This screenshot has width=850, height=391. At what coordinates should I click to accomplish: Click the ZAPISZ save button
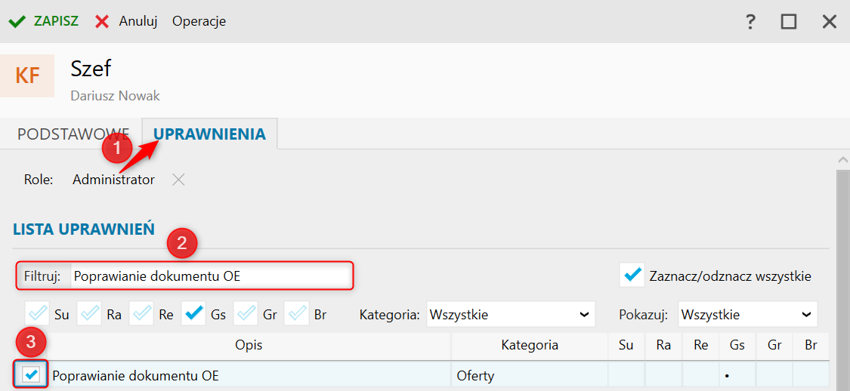point(43,22)
